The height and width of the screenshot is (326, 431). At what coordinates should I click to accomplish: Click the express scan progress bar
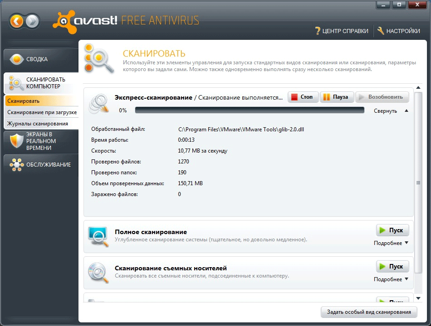tap(250, 110)
